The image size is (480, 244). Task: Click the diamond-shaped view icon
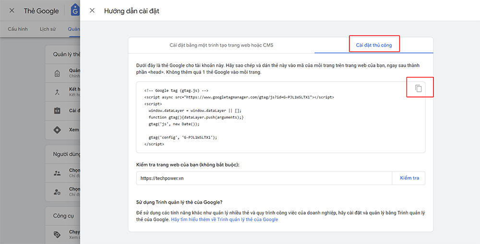tap(57, 130)
